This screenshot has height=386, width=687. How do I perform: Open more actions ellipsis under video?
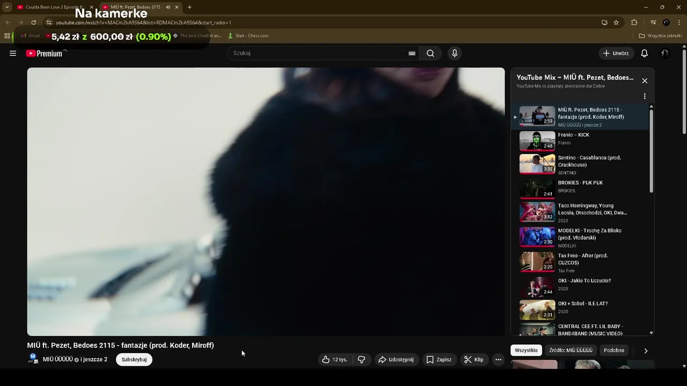498,360
